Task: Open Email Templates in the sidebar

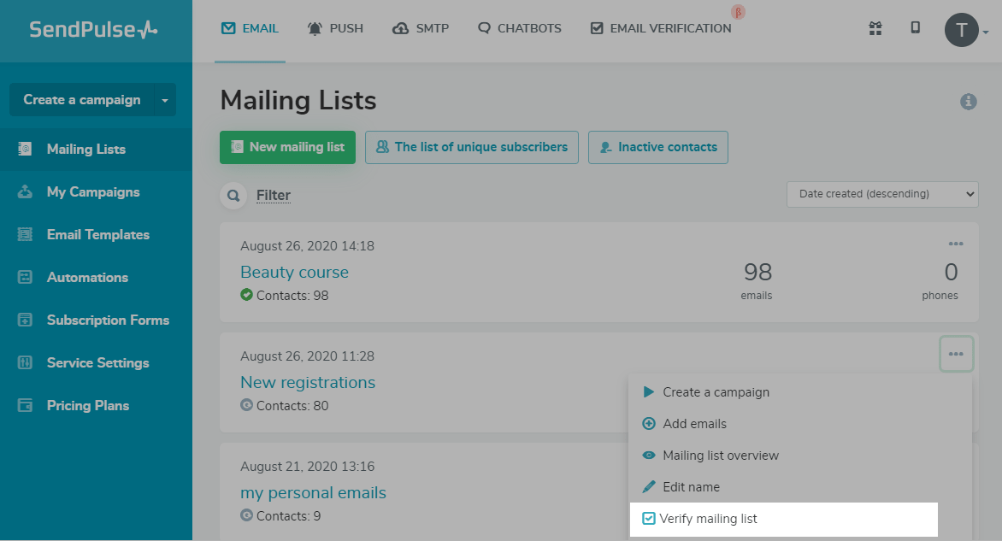Action: 96,235
